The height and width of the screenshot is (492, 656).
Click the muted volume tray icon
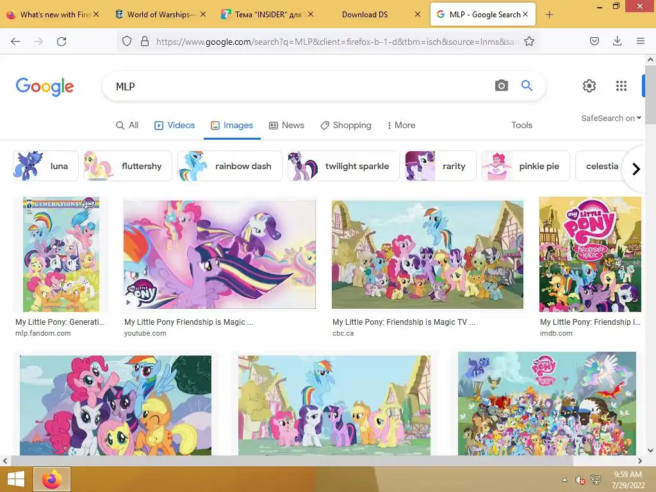[x=580, y=480]
